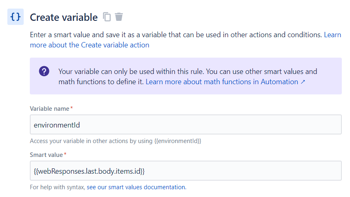Delete the Create variable action via trash icon

tap(119, 17)
